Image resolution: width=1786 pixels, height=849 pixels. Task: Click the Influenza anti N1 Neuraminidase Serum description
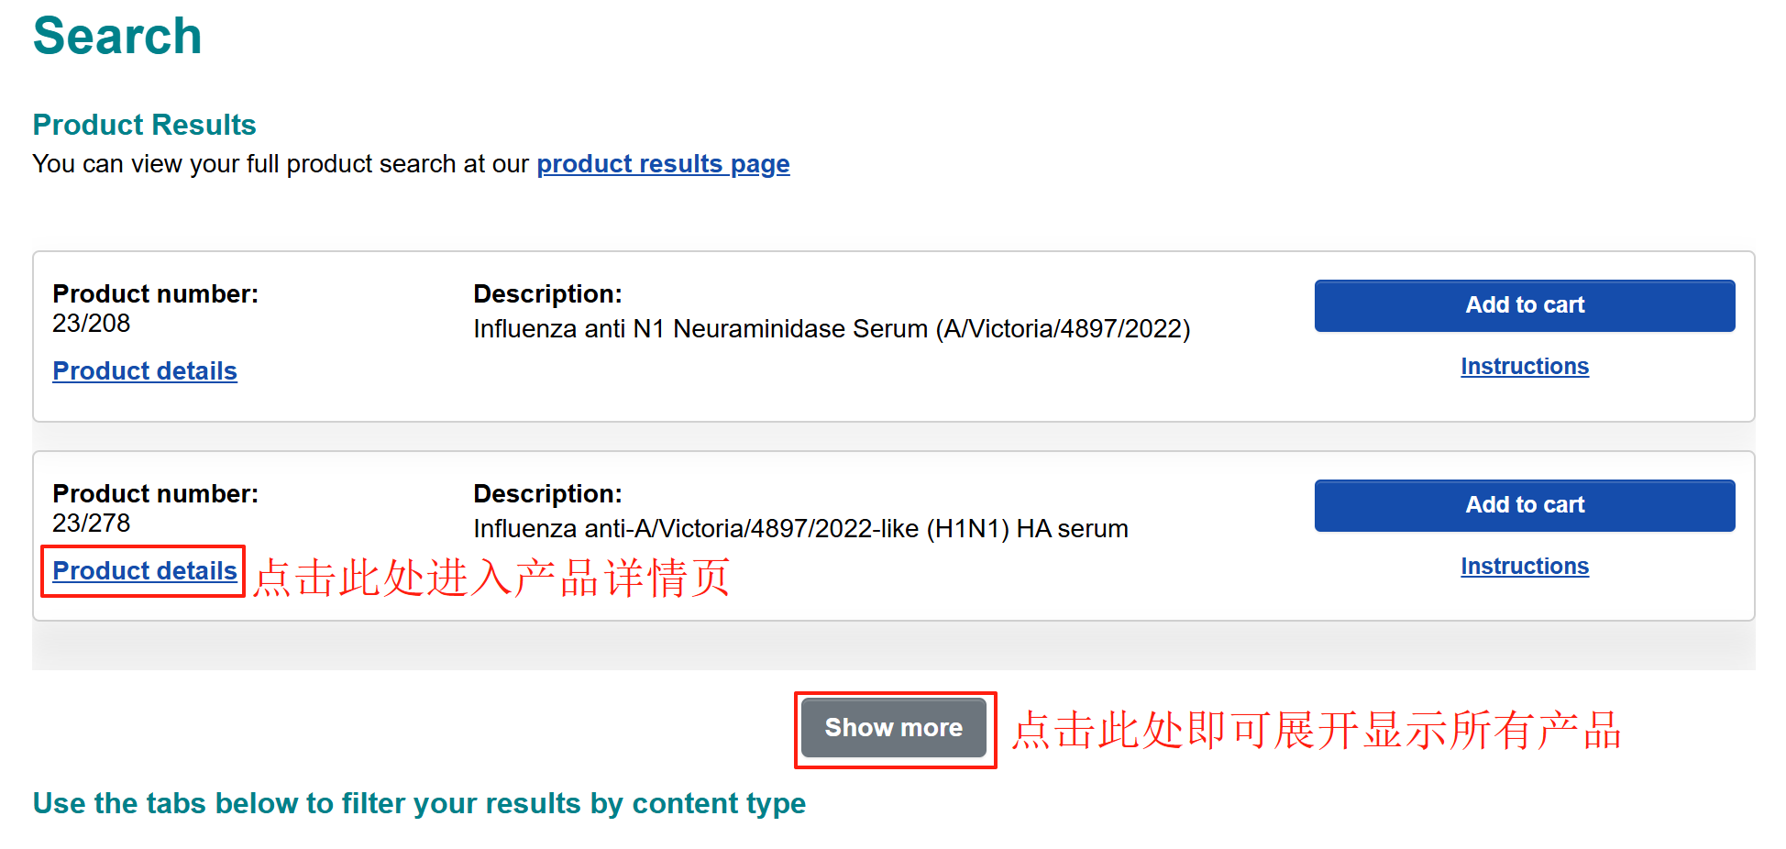coord(831,329)
